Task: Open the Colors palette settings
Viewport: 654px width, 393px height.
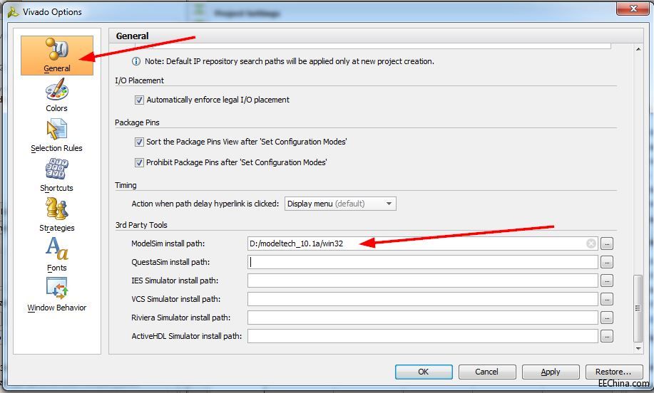Action: [57, 97]
